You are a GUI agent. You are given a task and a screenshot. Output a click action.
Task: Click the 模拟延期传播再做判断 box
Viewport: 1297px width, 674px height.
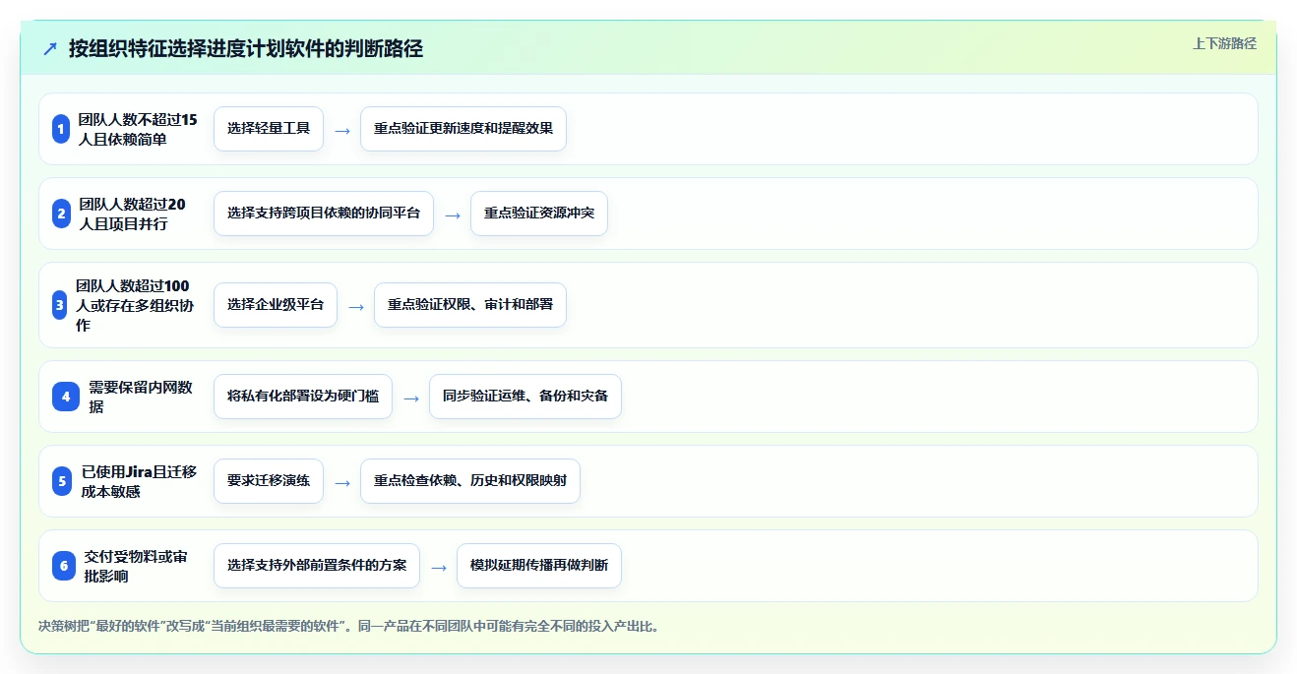click(x=539, y=566)
